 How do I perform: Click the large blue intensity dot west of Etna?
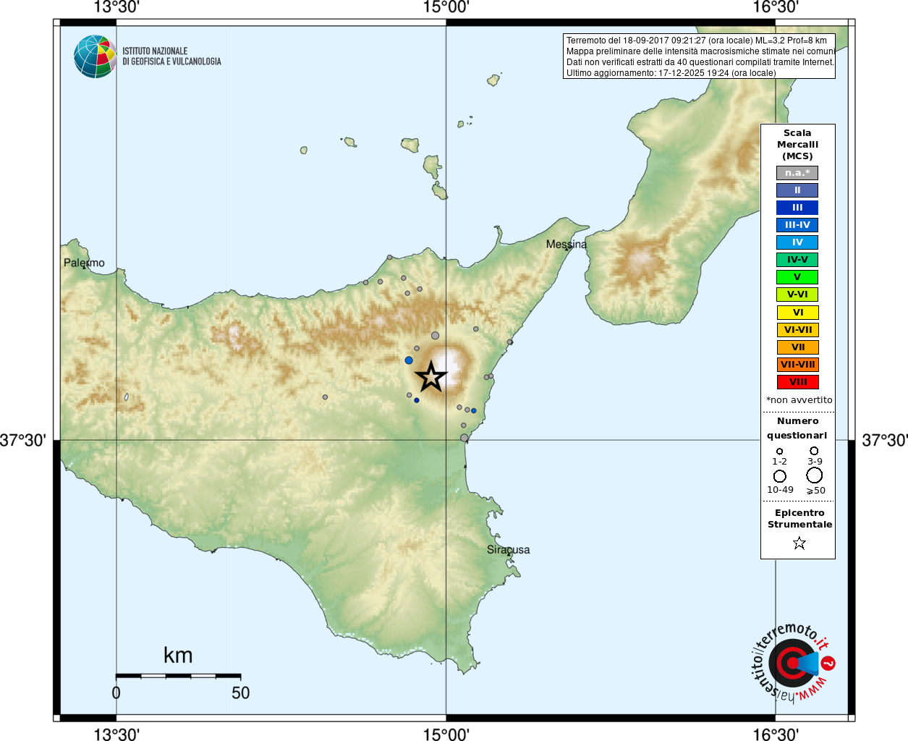[409, 360]
